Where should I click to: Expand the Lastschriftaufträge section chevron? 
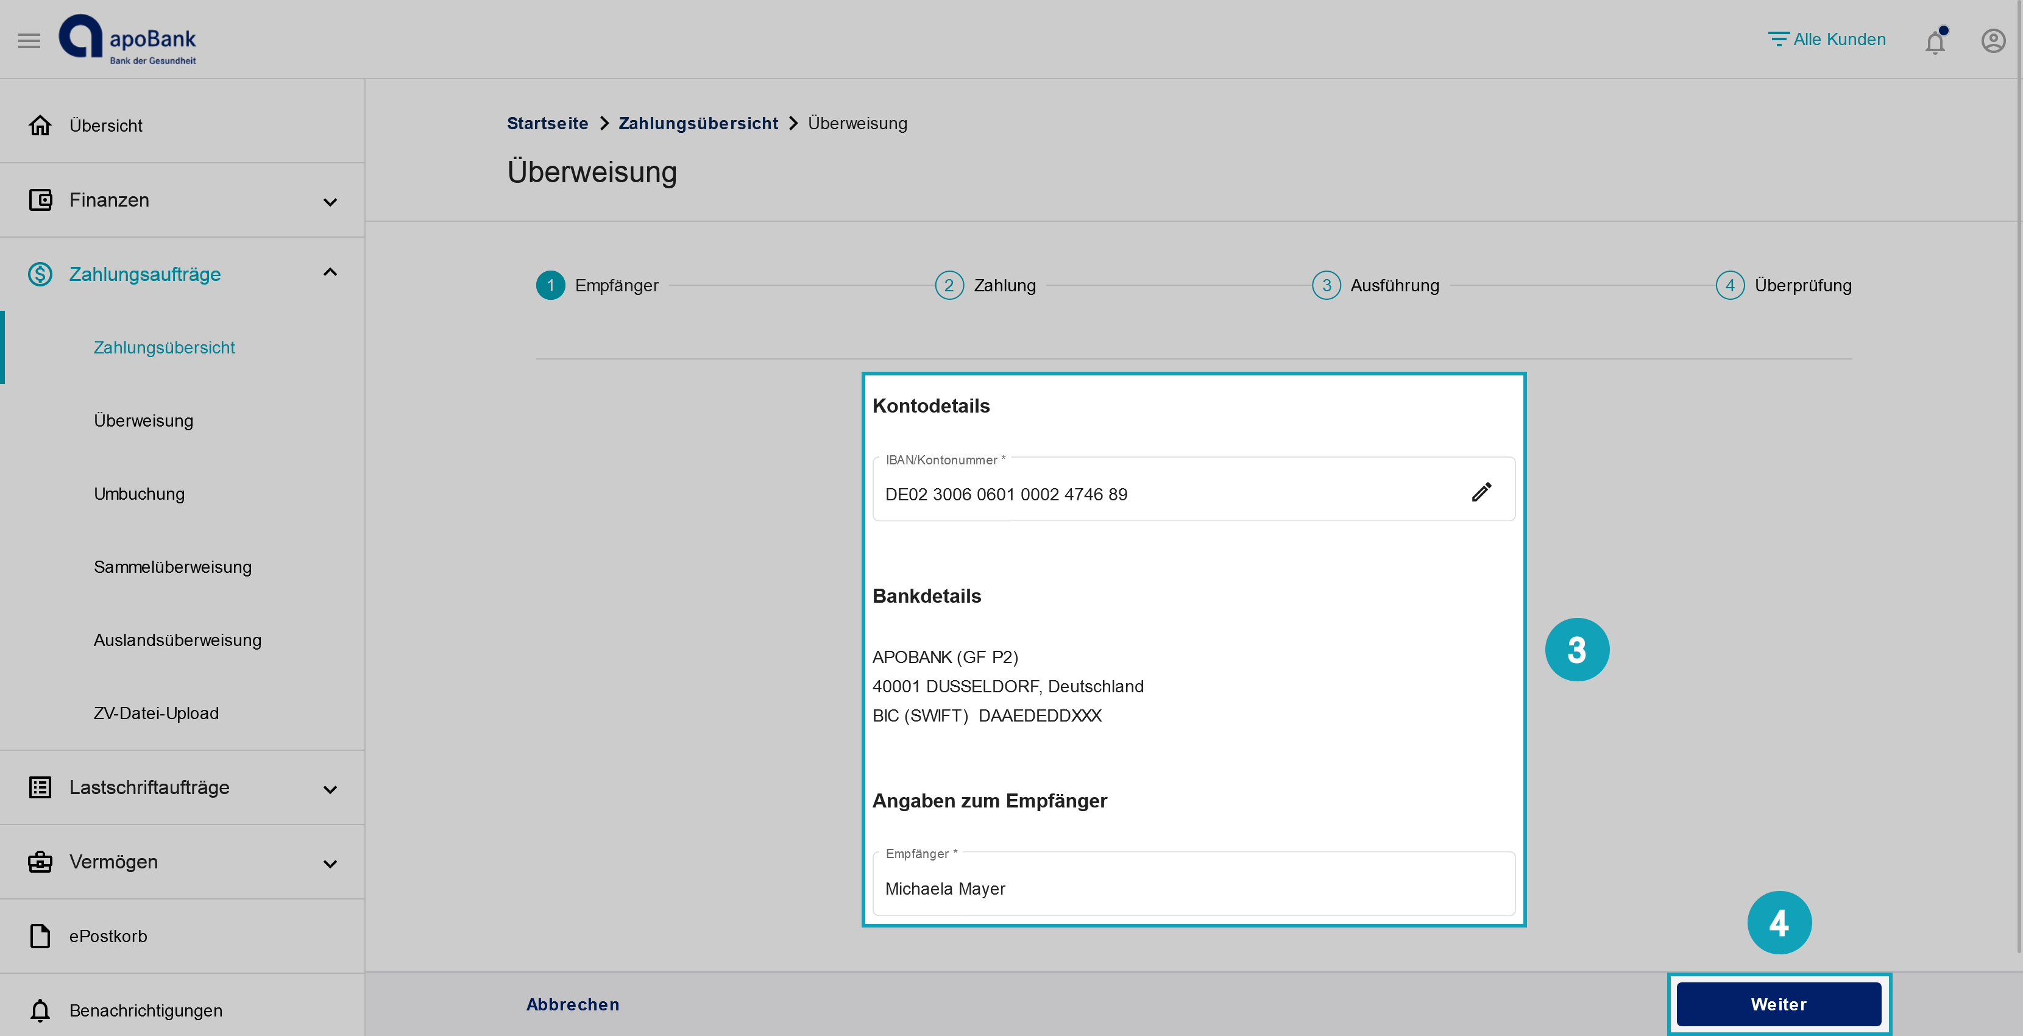coord(330,789)
